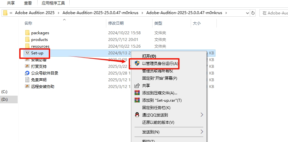
Task: Select the (C:) drive in navigation pane
Action: click(x=4, y=92)
